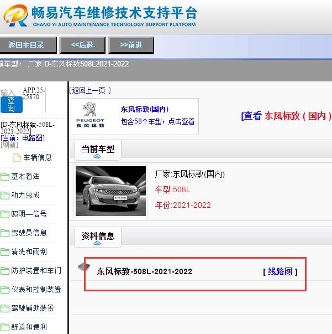The width and height of the screenshot is (332, 334).
Task: Click D-东风标致-508L-2021-2022 sidebar label
Action: (28, 128)
